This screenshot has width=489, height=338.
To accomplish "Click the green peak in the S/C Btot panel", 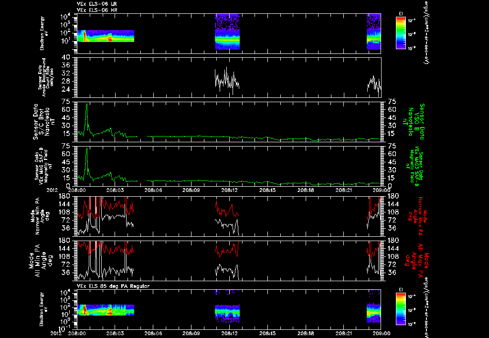I will point(87,117).
